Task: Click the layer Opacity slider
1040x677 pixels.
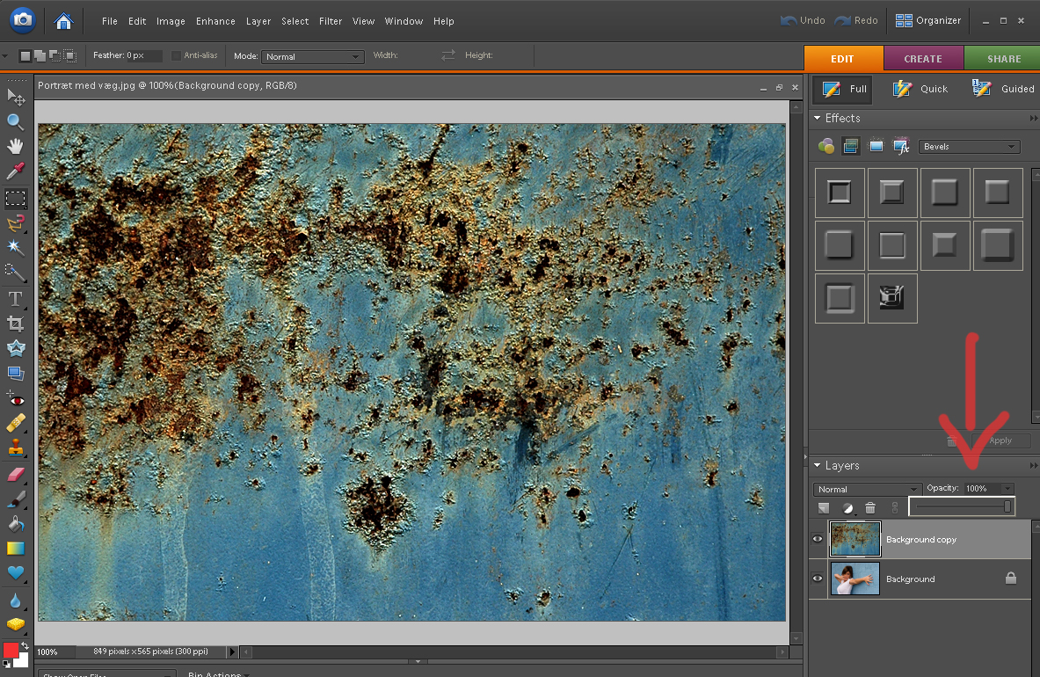Action: tap(963, 506)
